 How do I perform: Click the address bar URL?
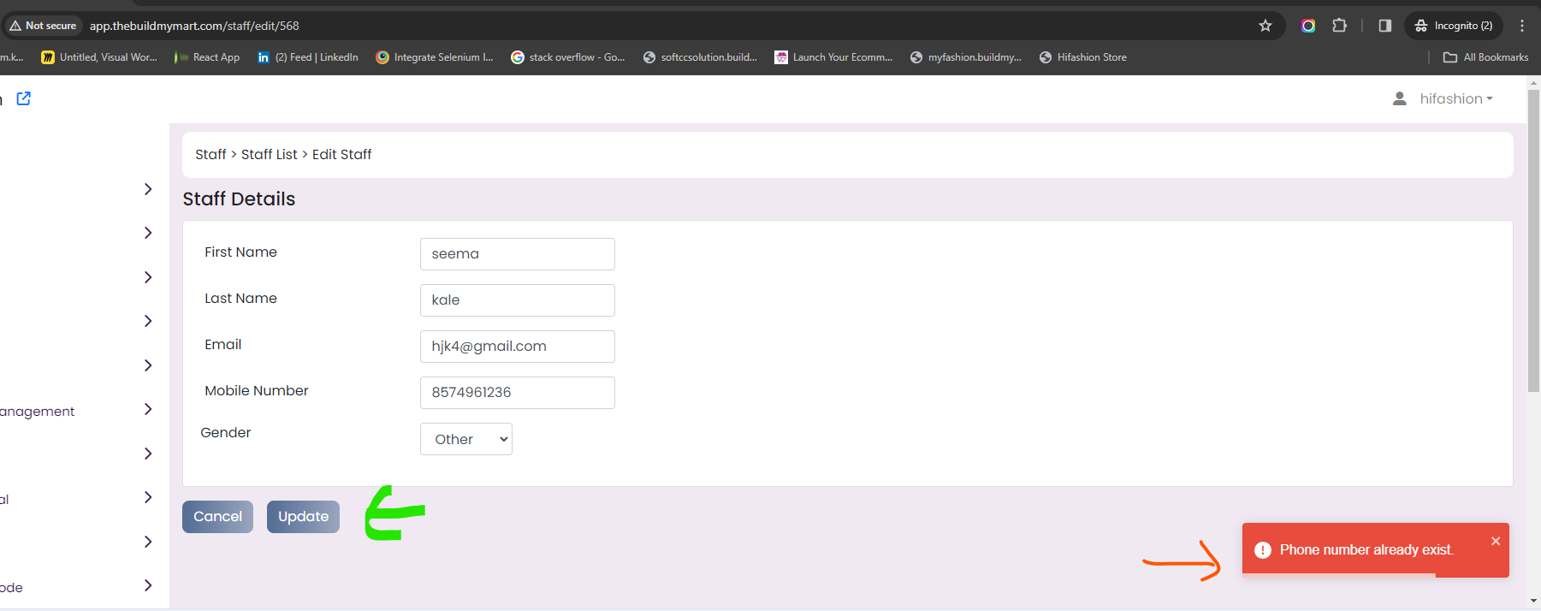pos(194,26)
